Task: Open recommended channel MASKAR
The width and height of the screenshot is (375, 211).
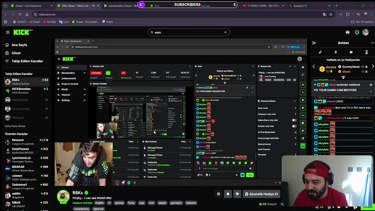Action: click(x=26, y=169)
